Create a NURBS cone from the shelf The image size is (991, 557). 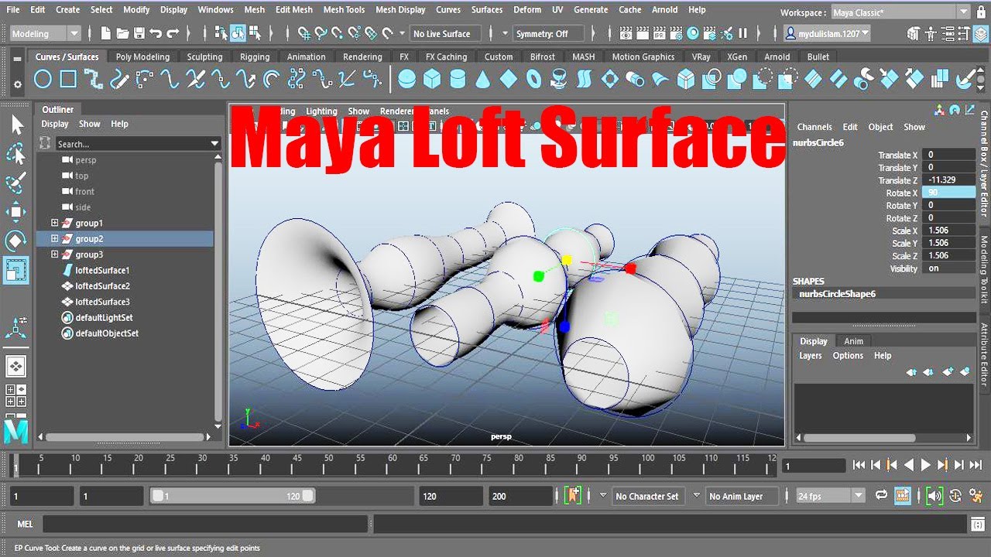tap(483, 79)
